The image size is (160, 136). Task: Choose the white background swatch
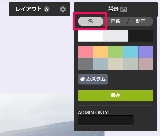[91, 36]
